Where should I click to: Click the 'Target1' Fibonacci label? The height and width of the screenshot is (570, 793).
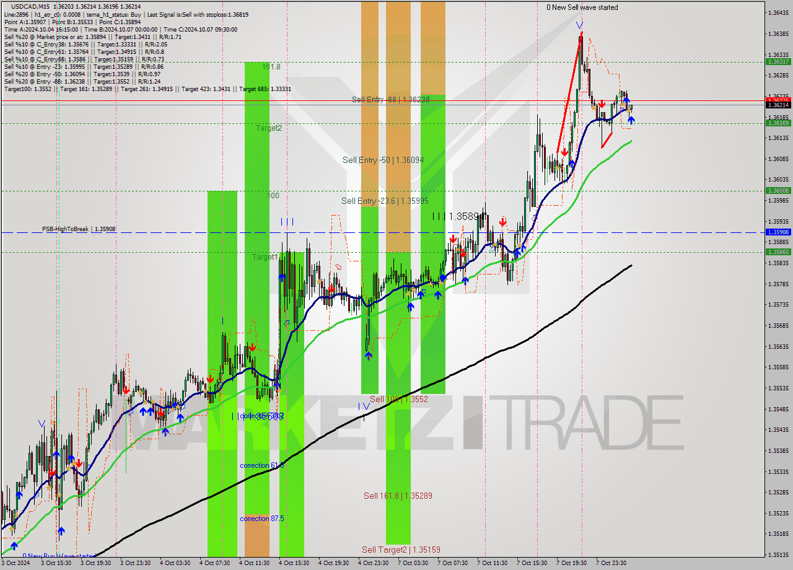pyautogui.click(x=265, y=256)
